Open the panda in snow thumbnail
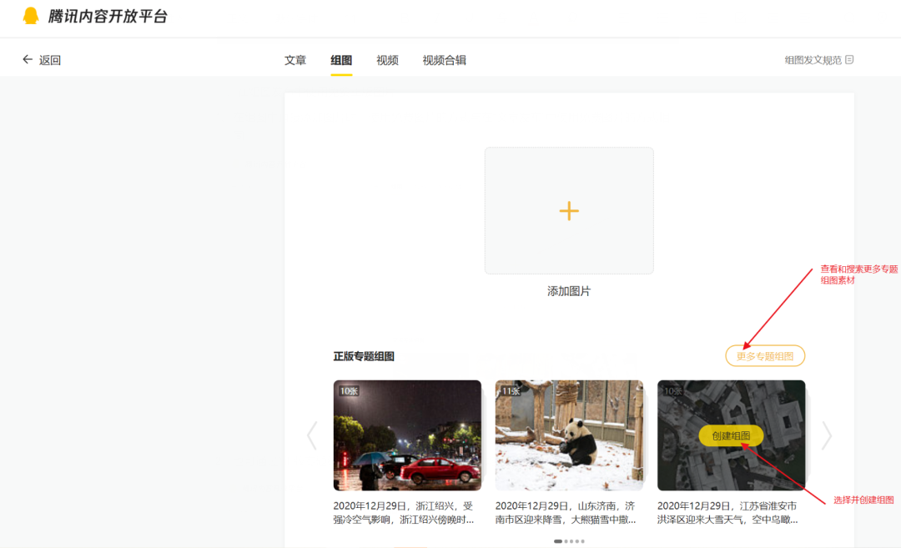Viewport: 901px width, 548px height. [x=570, y=435]
